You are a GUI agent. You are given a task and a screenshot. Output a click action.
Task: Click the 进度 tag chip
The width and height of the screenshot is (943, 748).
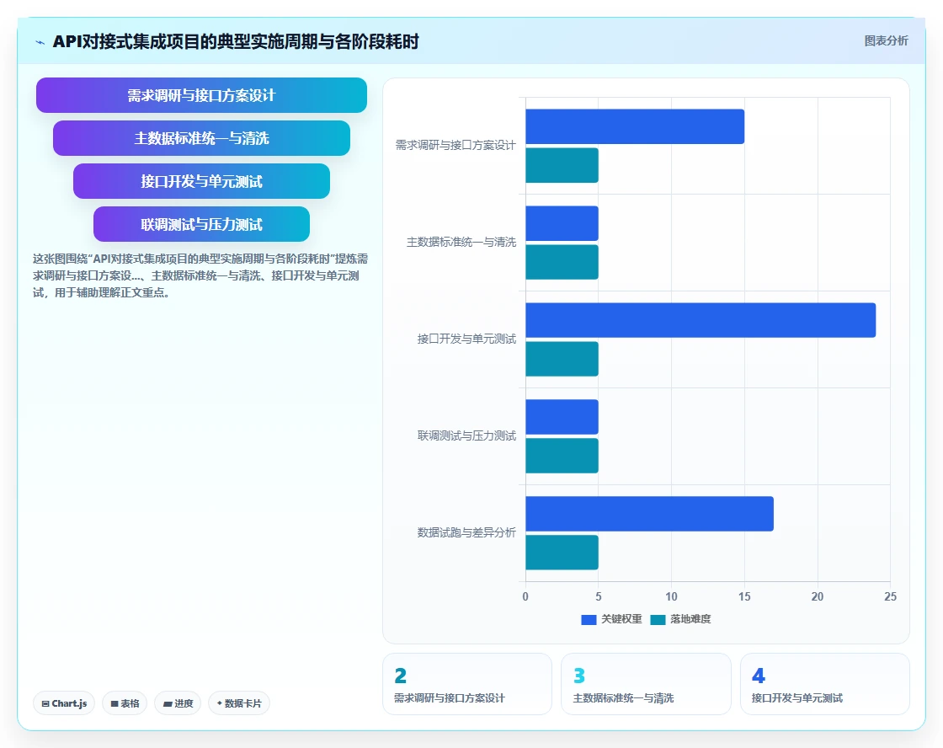tap(178, 703)
